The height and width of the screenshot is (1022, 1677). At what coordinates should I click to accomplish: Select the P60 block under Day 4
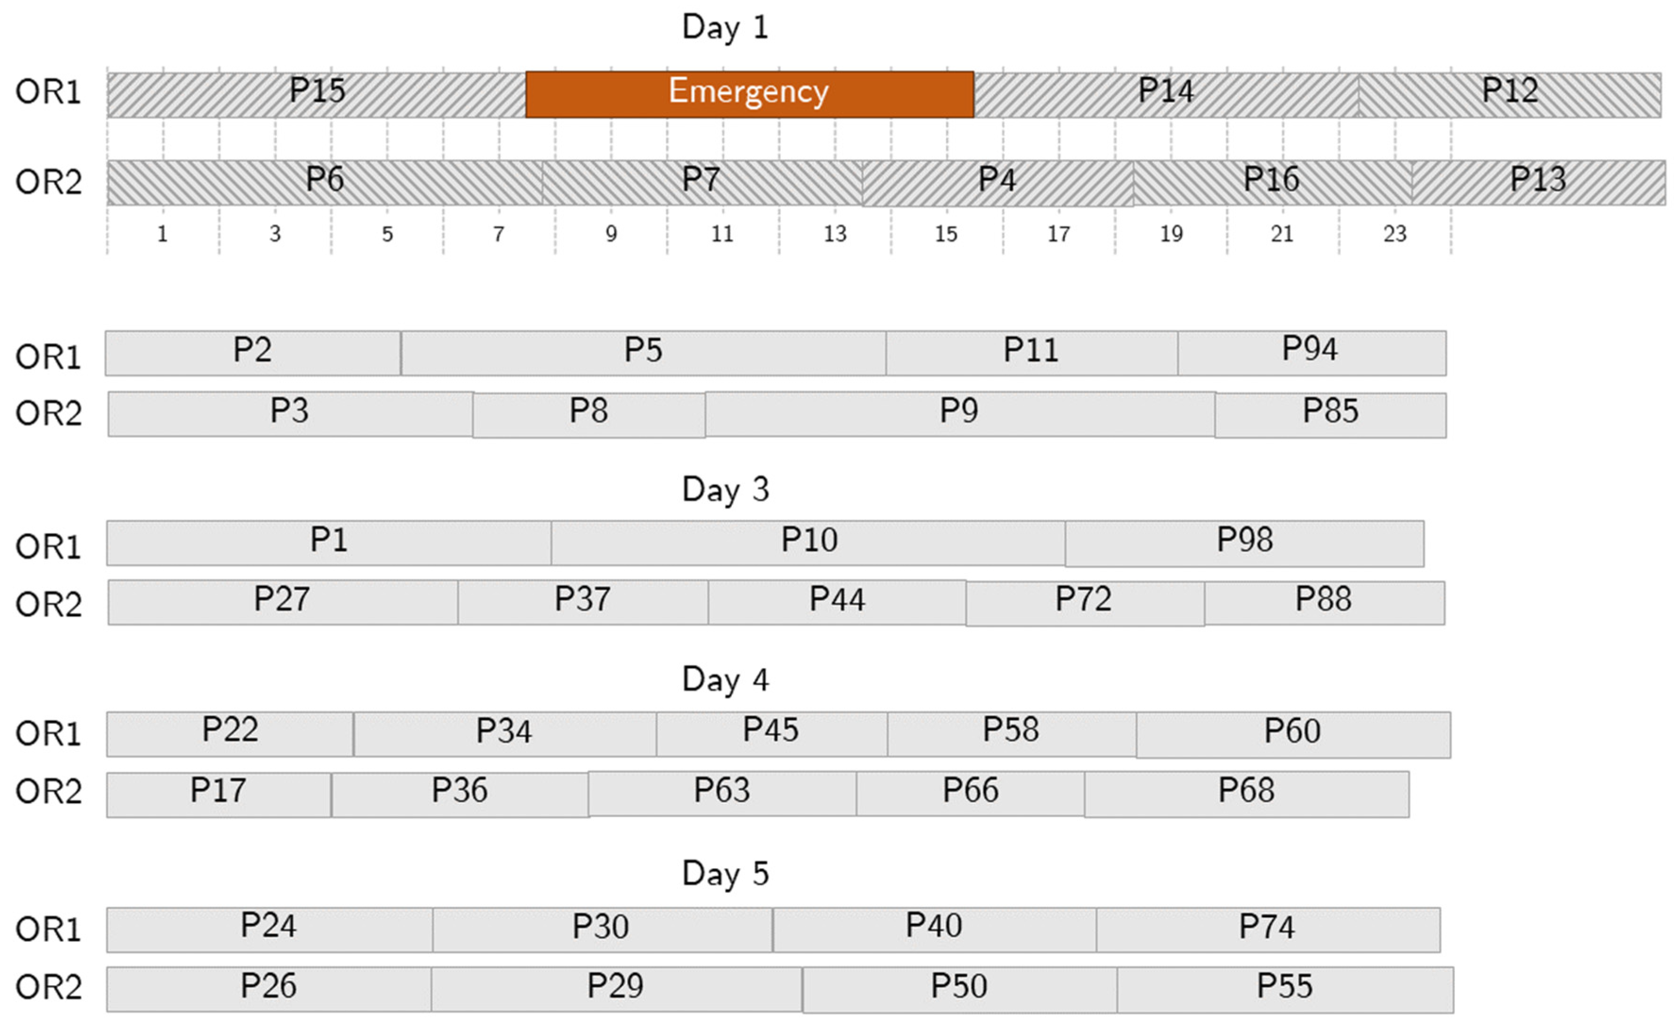click(x=1292, y=734)
